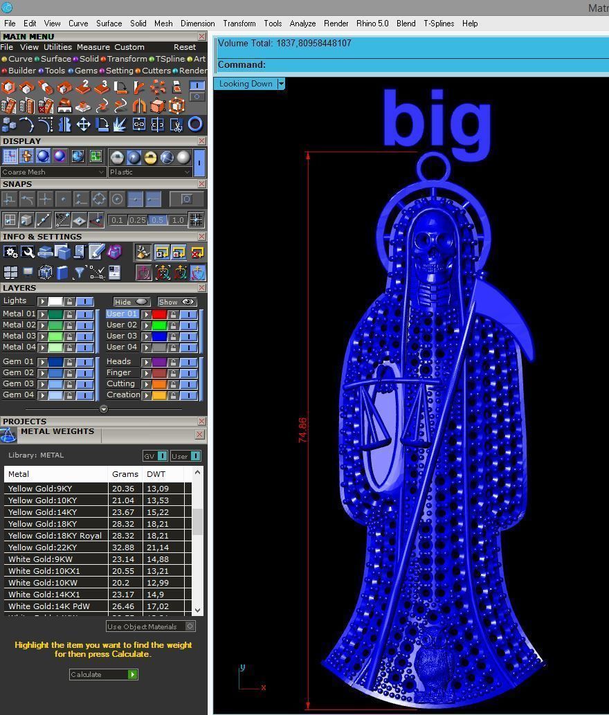Viewport: 609px width, 715px height.
Task: Expand the Heads layer arrow
Action: point(146,362)
